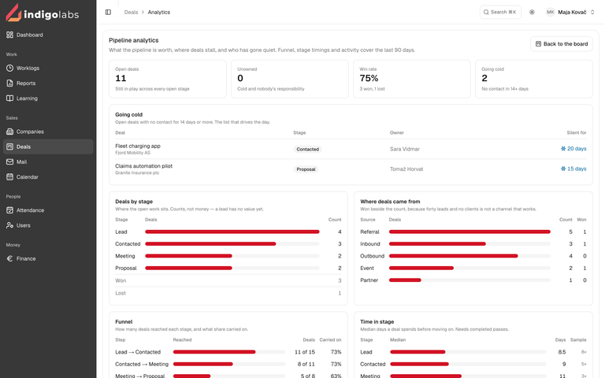Click the Lead stage bar
Screen dimensions: 605x378
232,232
